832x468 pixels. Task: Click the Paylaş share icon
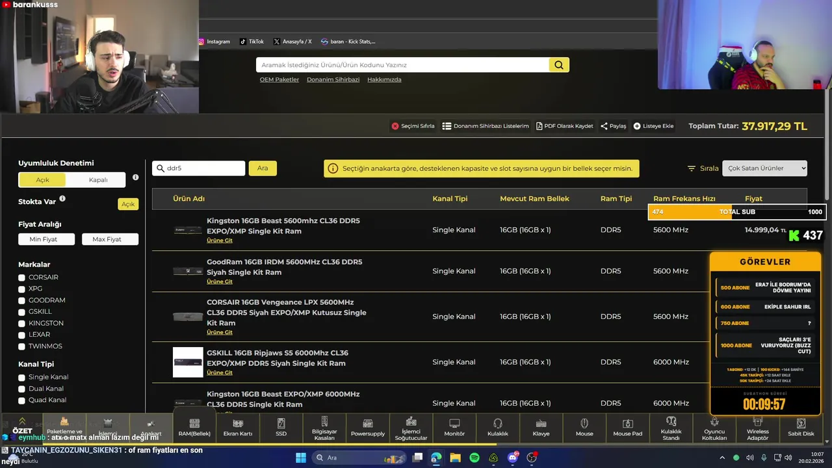(x=604, y=126)
